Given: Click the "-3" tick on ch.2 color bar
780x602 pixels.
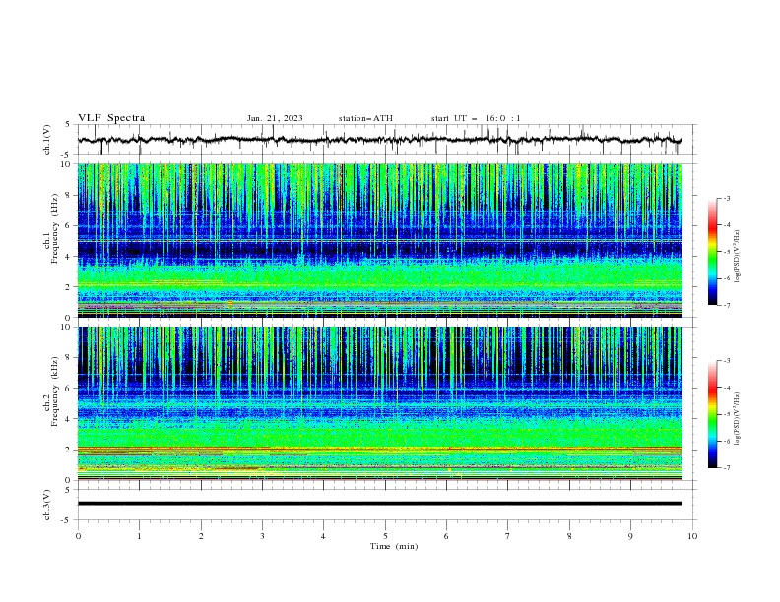Looking at the screenshot, I should (x=727, y=361).
